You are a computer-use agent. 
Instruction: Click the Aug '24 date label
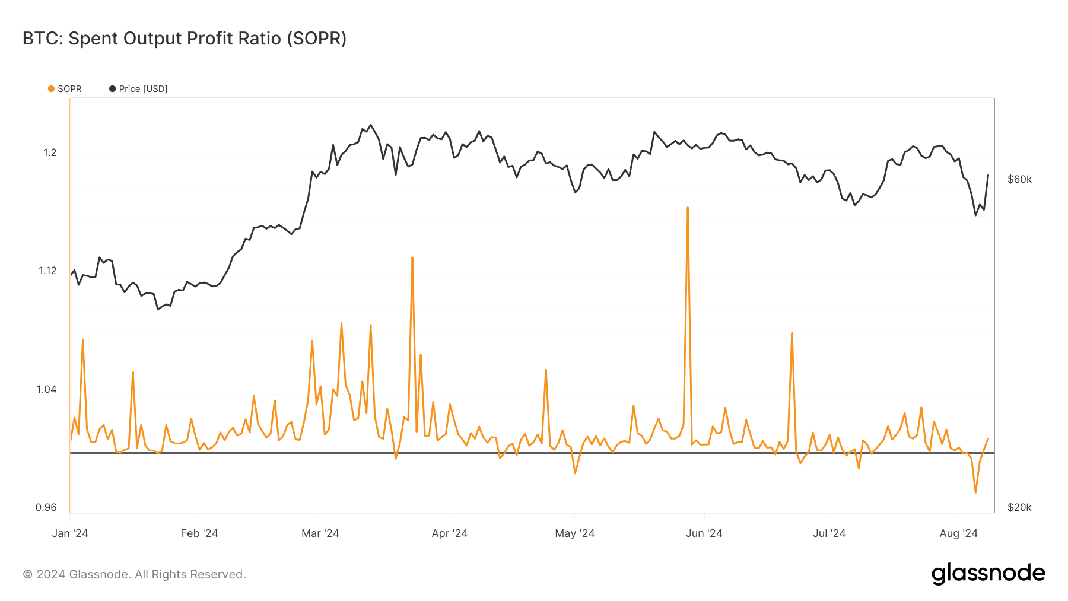(959, 533)
